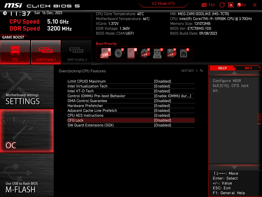
Task: Switch to EZ Mode (F7)
Action: (x=163, y=4)
